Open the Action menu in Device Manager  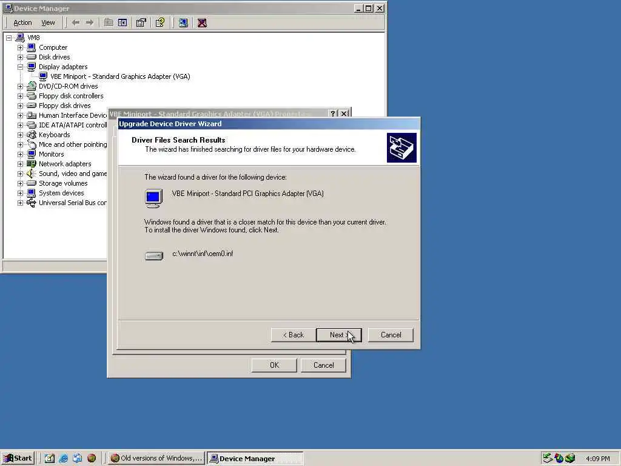[x=22, y=22]
